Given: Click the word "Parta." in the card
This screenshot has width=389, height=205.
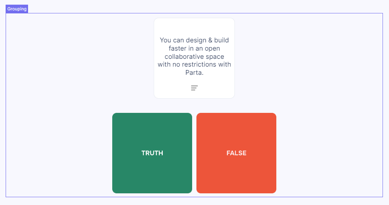Looking at the screenshot, I should (194, 73).
